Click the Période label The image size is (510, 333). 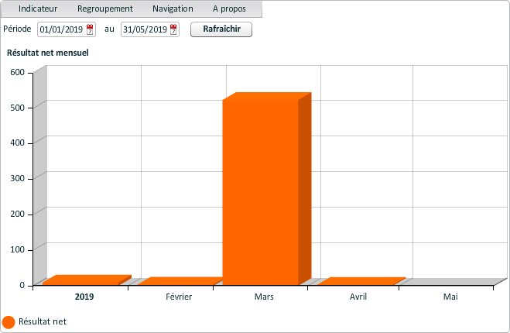(x=17, y=29)
